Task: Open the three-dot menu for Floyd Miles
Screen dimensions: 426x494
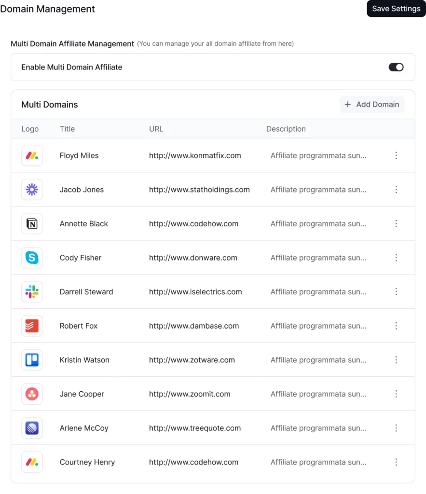Action: [x=396, y=155]
